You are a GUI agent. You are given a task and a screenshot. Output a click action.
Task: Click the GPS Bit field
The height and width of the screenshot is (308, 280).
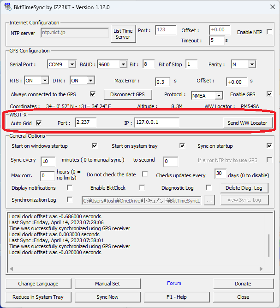click(149, 64)
